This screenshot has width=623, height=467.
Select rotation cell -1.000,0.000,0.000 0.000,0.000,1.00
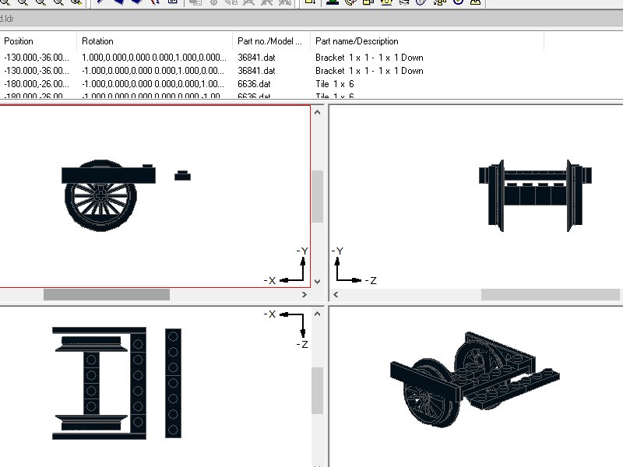[153, 84]
